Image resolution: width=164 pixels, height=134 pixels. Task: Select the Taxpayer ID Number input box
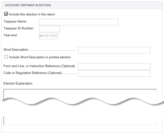pyautogui.click(x=49, y=29)
